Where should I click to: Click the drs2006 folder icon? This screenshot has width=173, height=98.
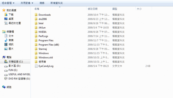coord(36,19)
